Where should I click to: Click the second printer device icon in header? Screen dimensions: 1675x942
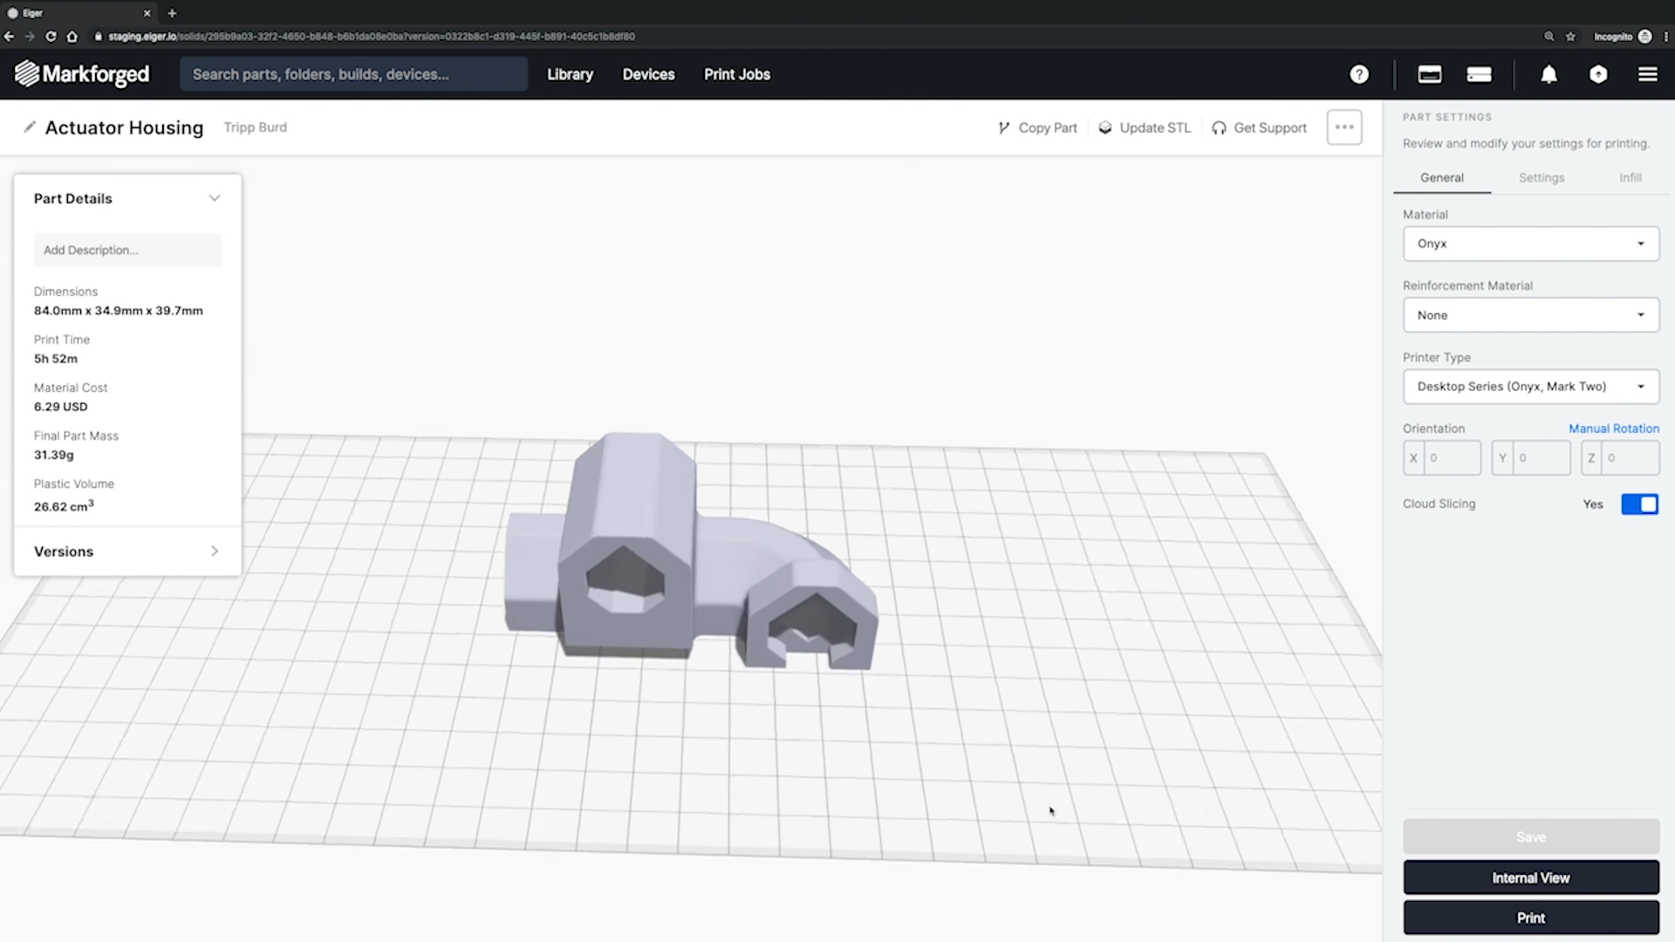[x=1479, y=74]
